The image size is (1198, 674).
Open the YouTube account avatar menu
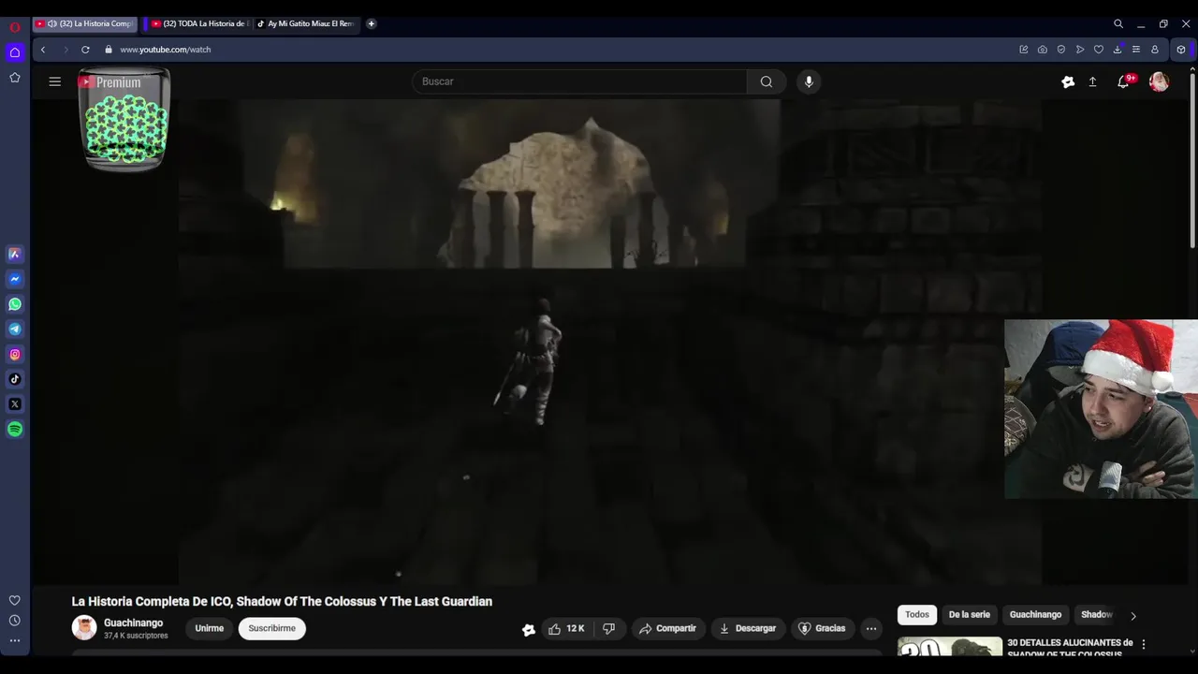pyautogui.click(x=1159, y=82)
